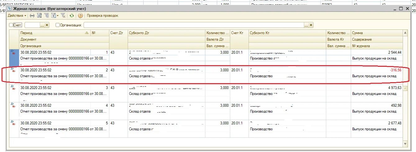Click into the Счет input field

tap(32, 25)
